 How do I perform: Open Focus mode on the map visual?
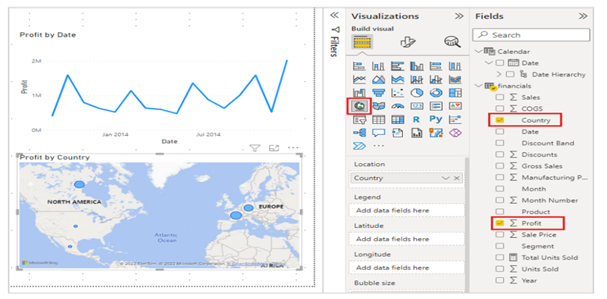tap(274, 148)
